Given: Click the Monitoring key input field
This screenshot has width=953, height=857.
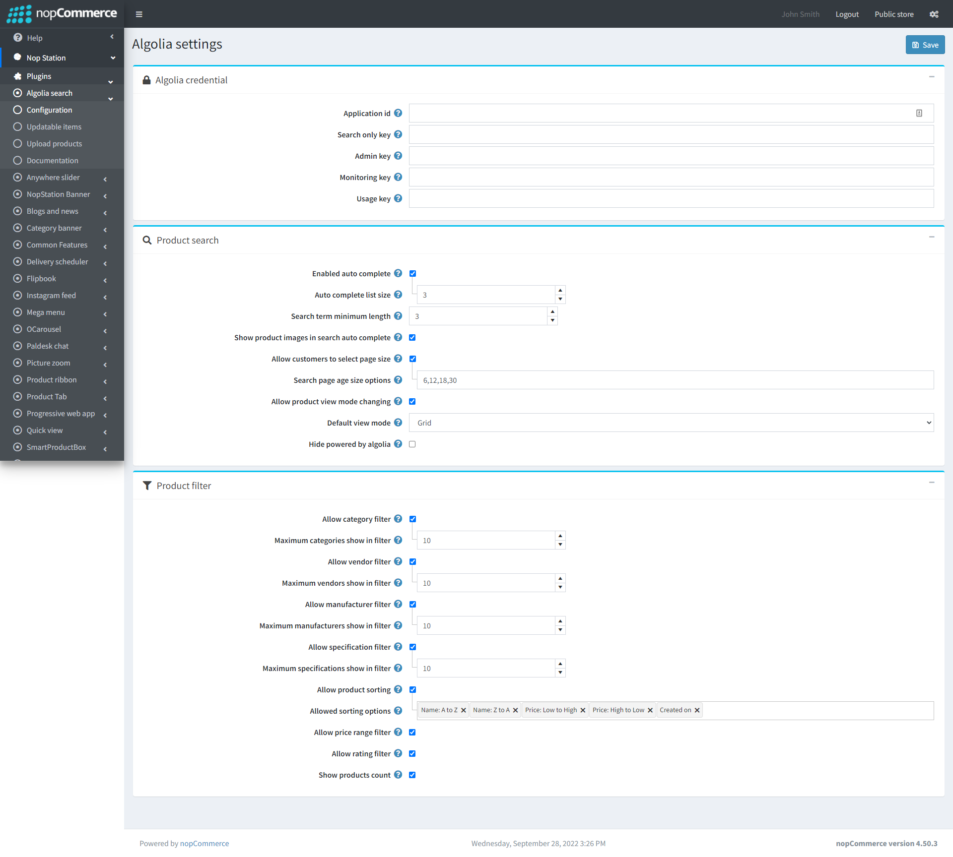Looking at the screenshot, I should click(671, 177).
